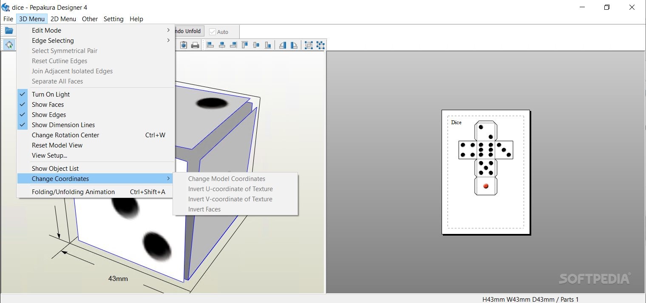
Task: Click the Print icon in the toolbar
Action: point(195,45)
